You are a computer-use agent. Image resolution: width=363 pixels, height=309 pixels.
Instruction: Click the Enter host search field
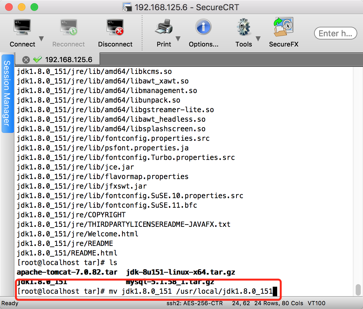coord(335,33)
